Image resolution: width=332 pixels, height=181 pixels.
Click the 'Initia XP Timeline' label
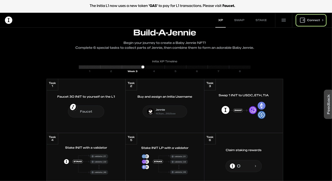click(x=165, y=61)
